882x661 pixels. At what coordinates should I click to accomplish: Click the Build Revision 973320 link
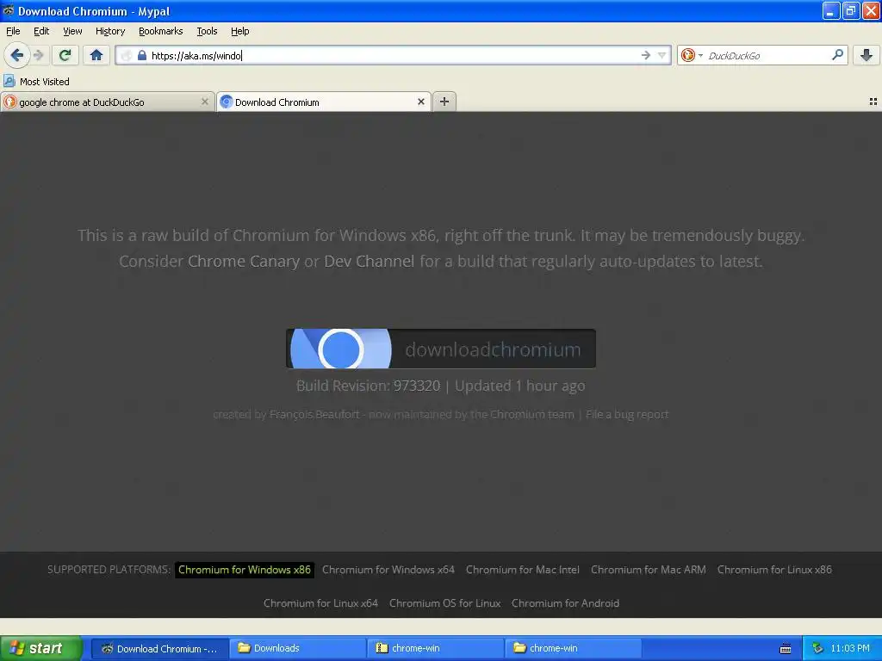click(x=417, y=386)
